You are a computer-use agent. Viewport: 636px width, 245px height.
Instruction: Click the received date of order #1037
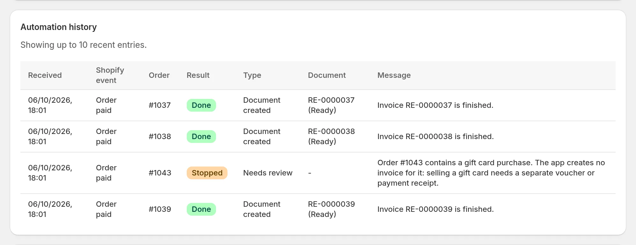tap(50, 105)
